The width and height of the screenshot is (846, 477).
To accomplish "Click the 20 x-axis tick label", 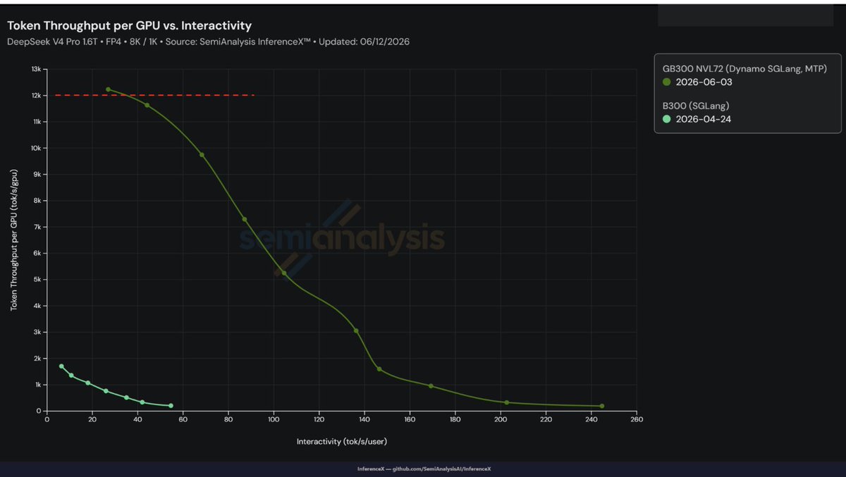I will pos(92,420).
